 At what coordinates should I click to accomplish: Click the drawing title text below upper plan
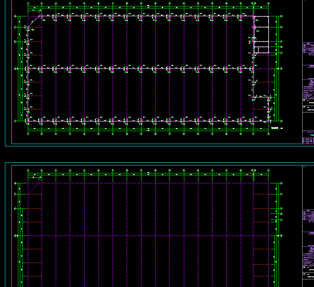pos(275,128)
